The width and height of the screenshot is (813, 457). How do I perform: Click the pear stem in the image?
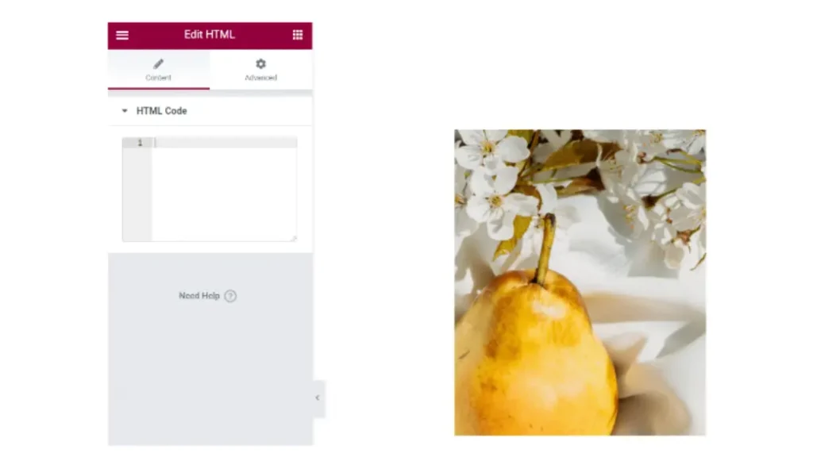[x=547, y=248]
